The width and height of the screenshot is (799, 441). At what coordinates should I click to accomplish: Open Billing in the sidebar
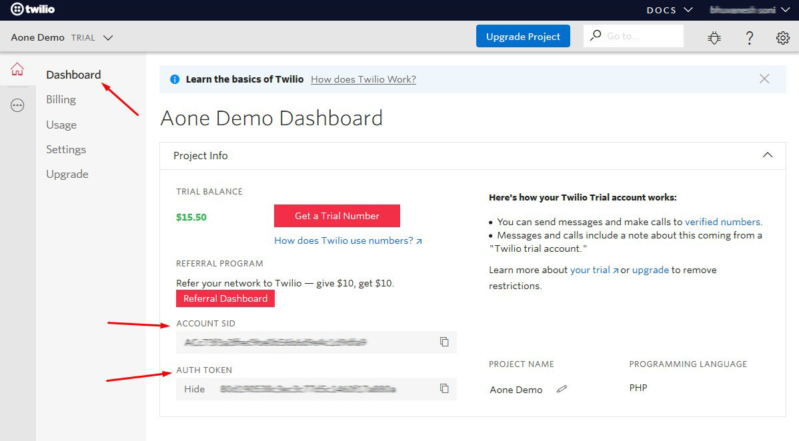(x=61, y=100)
